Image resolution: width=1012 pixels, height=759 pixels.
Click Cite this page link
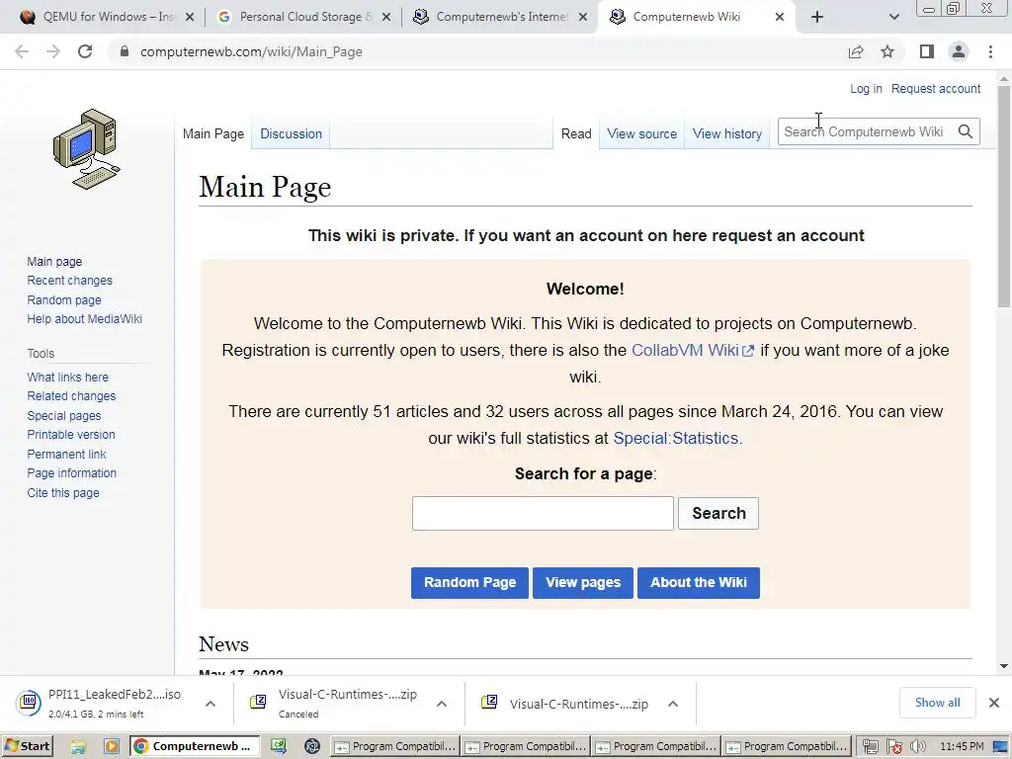(63, 493)
